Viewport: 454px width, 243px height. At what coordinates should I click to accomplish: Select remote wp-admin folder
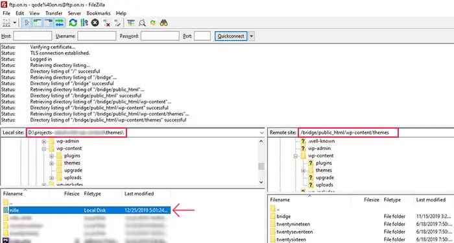[319, 148]
